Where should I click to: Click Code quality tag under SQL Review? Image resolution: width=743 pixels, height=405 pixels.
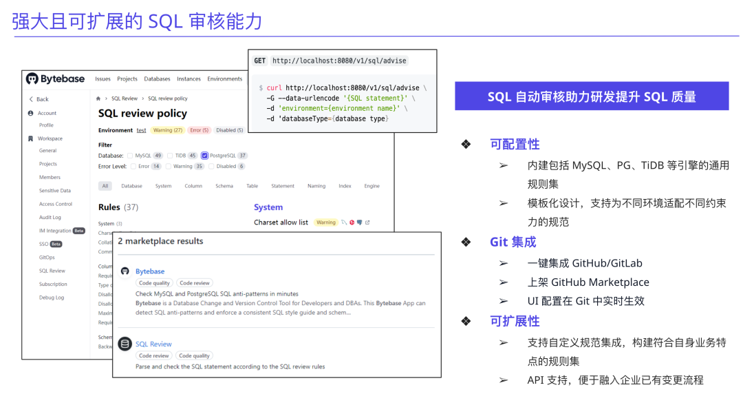click(x=194, y=355)
